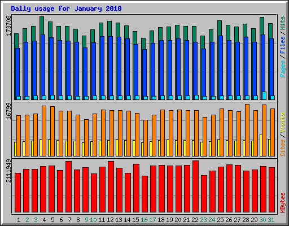289x226 pixels.
Task: Click day label 25 on the x-axis
Action: coord(220,220)
